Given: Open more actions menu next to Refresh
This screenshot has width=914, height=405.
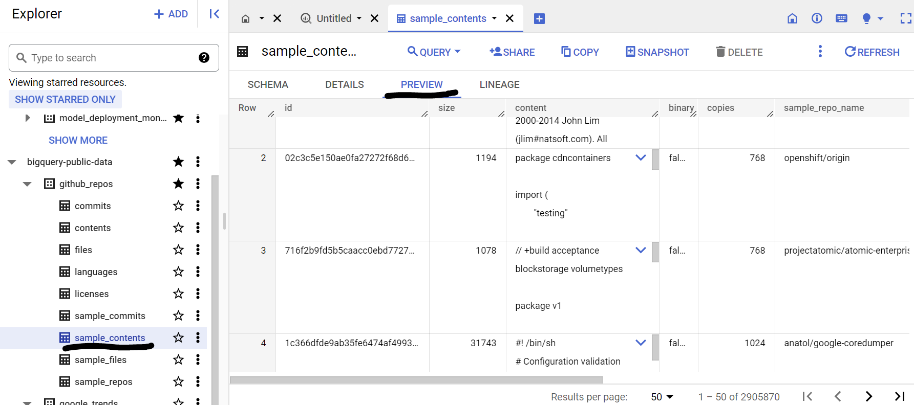Looking at the screenshot, I should pyautogui.click(x=820, y=52).
